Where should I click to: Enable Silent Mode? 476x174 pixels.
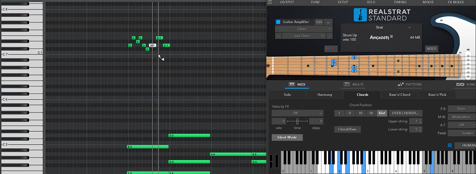pos(287,137)
